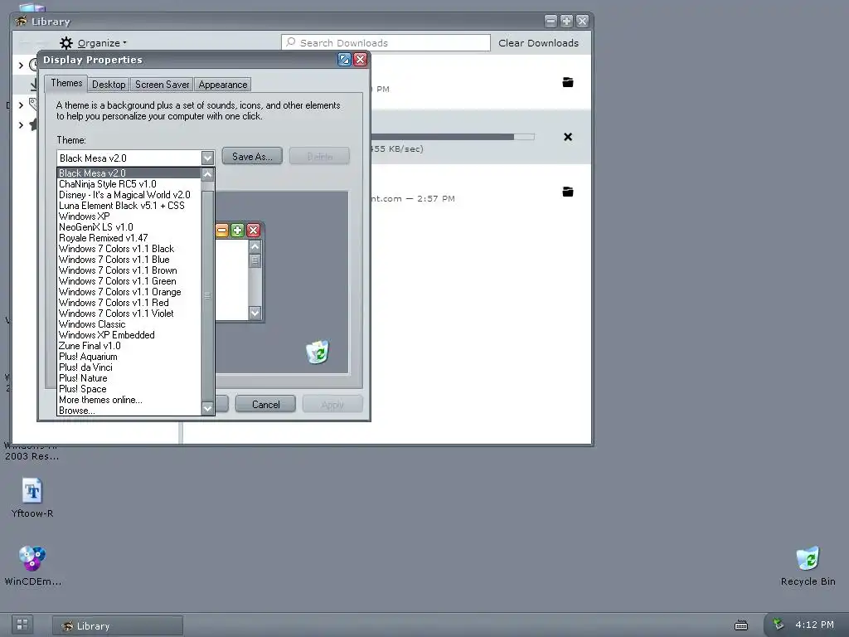
Task: Select Plus! da Vinci theme
Action: coord(129,367)
